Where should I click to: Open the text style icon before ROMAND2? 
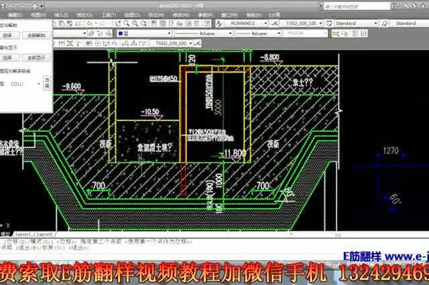(219, 23)
